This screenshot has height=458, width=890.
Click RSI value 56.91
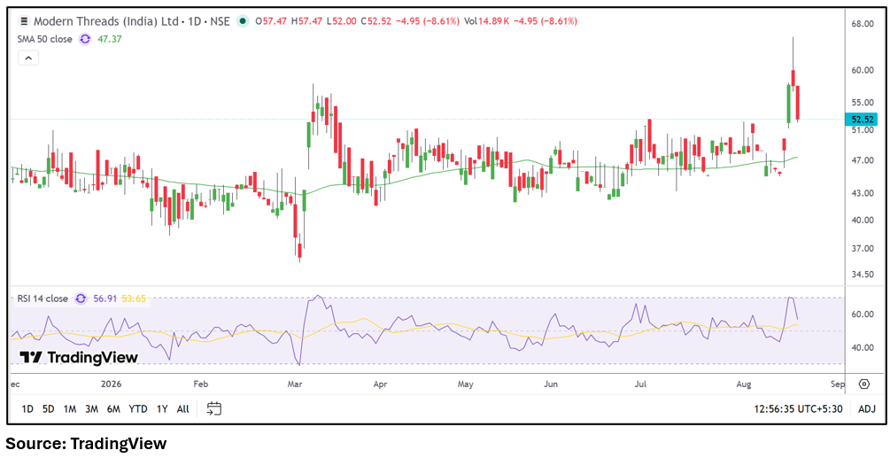105,299
